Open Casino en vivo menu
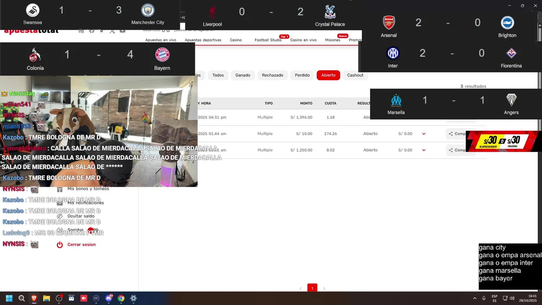 point(303,40)
